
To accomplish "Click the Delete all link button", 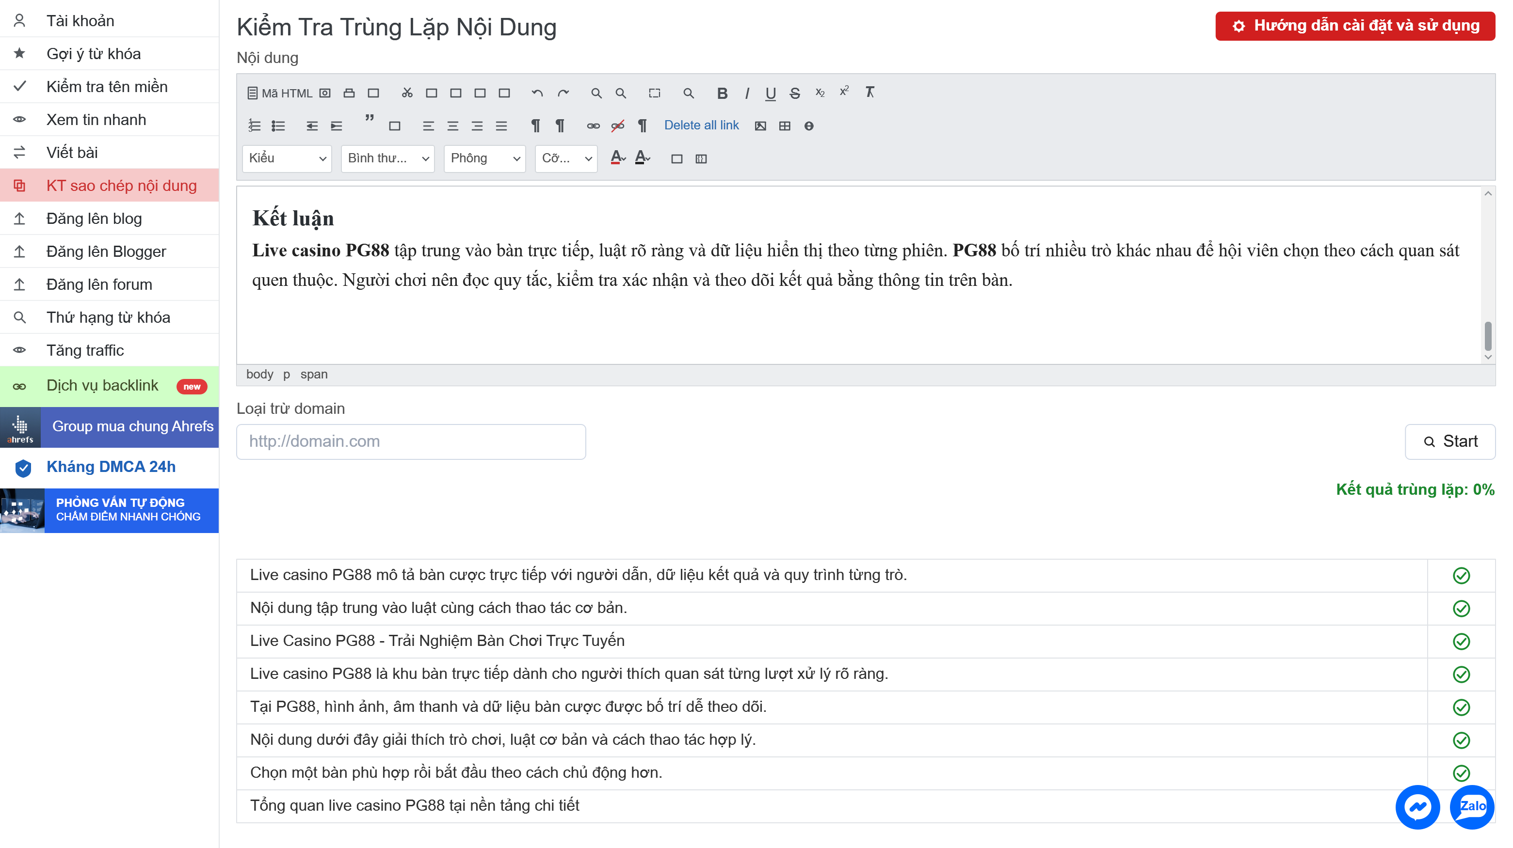I will 701,125.
